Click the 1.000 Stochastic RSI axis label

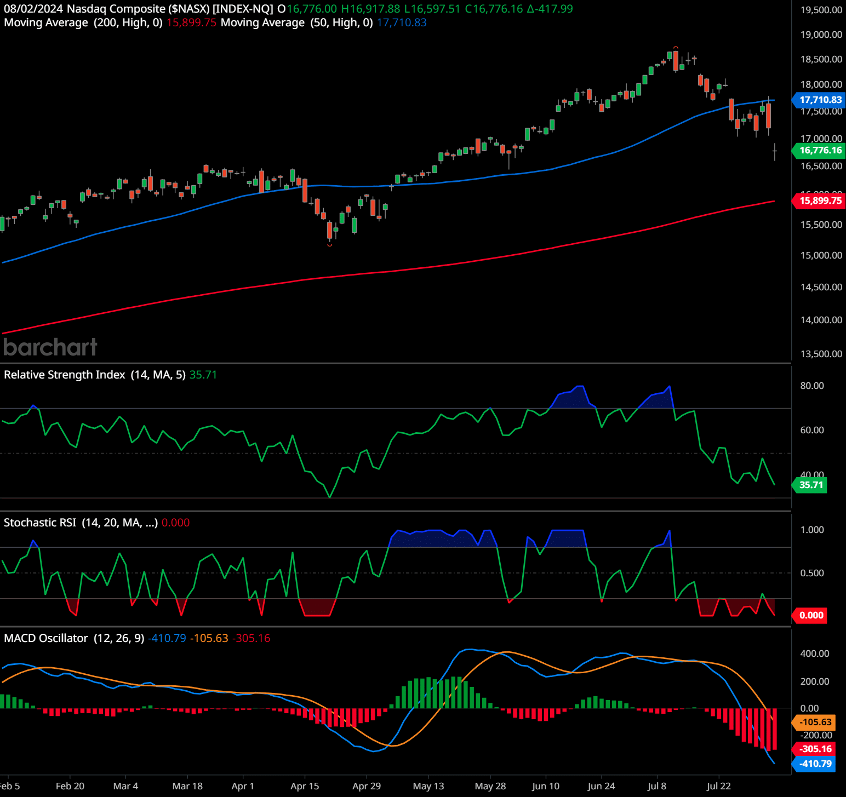coord(812,530)
